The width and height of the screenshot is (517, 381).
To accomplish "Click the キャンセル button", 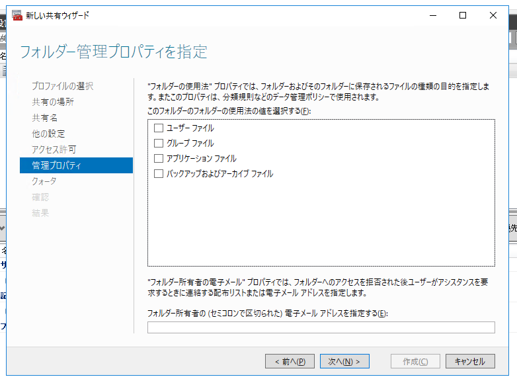I will (x=470, y=361).
